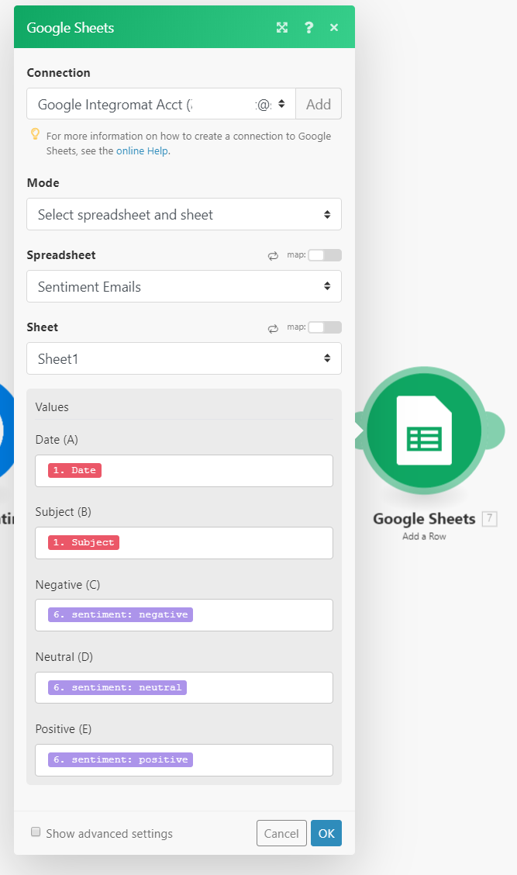Click the blue module on the left edge
This screenshot has width=517, height=875.
(5, 431)
